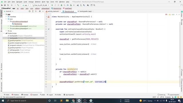This screenshot has width=183, height=103.
Task: Expand com.rathore.ytsharedpref (androidTest) package
Action: 8,26
